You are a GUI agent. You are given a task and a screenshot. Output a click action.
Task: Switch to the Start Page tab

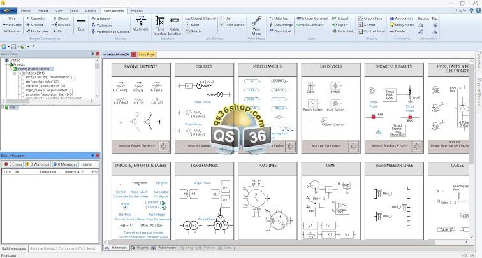147,54
